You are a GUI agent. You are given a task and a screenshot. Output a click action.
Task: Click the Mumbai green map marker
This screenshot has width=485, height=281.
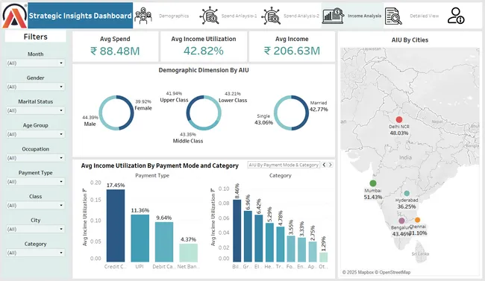click(x=373, y=183)
